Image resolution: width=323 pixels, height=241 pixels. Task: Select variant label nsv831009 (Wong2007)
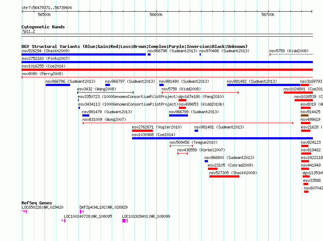104,119
